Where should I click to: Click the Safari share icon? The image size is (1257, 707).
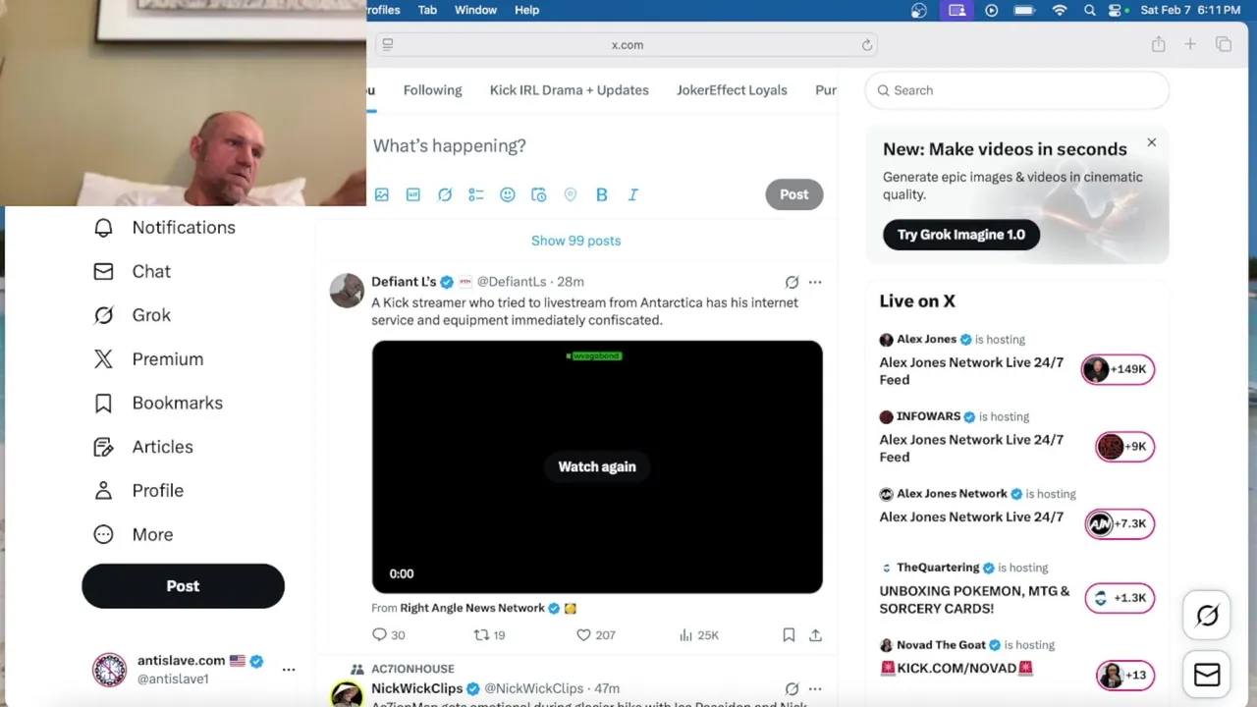[x=1159, y=44]
